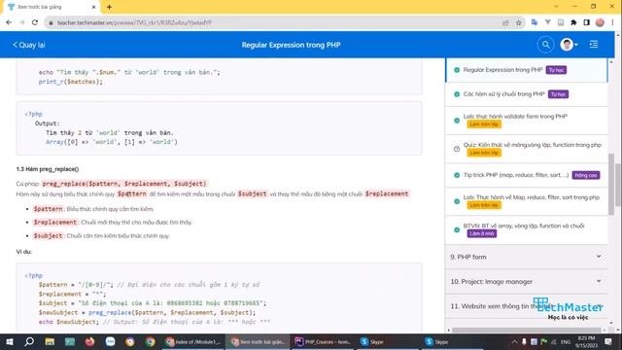Click the '$subject' bullet term
622x350 pixels.
(48, 235)
